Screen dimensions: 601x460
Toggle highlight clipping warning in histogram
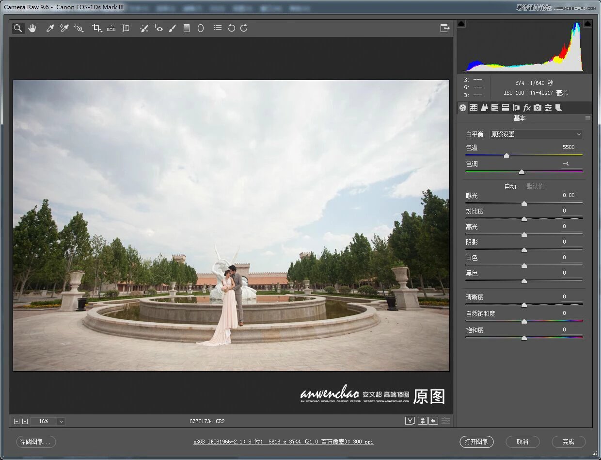pos(587,23)
